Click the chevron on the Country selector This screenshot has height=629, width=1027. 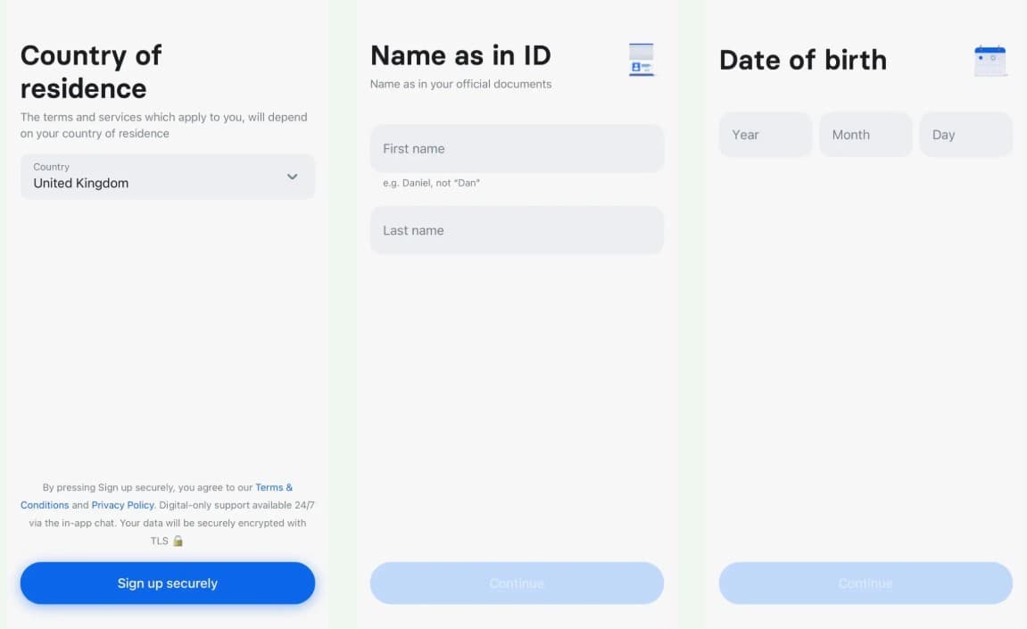tap(292, 177)
